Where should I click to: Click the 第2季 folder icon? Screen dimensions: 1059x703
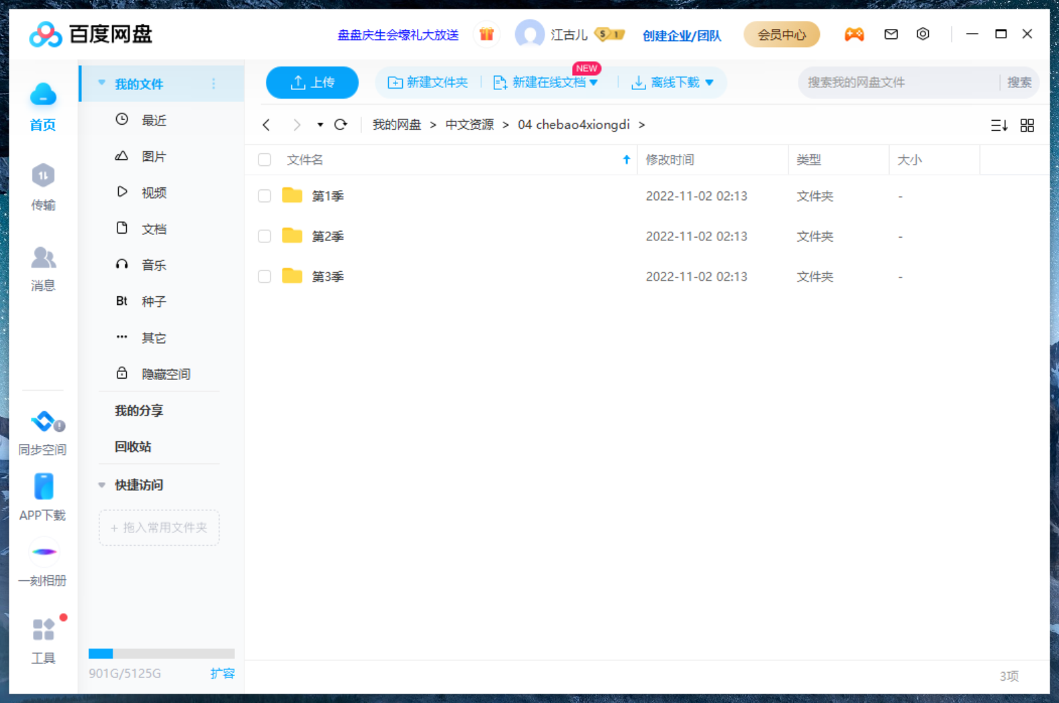[x=292, y=236]
